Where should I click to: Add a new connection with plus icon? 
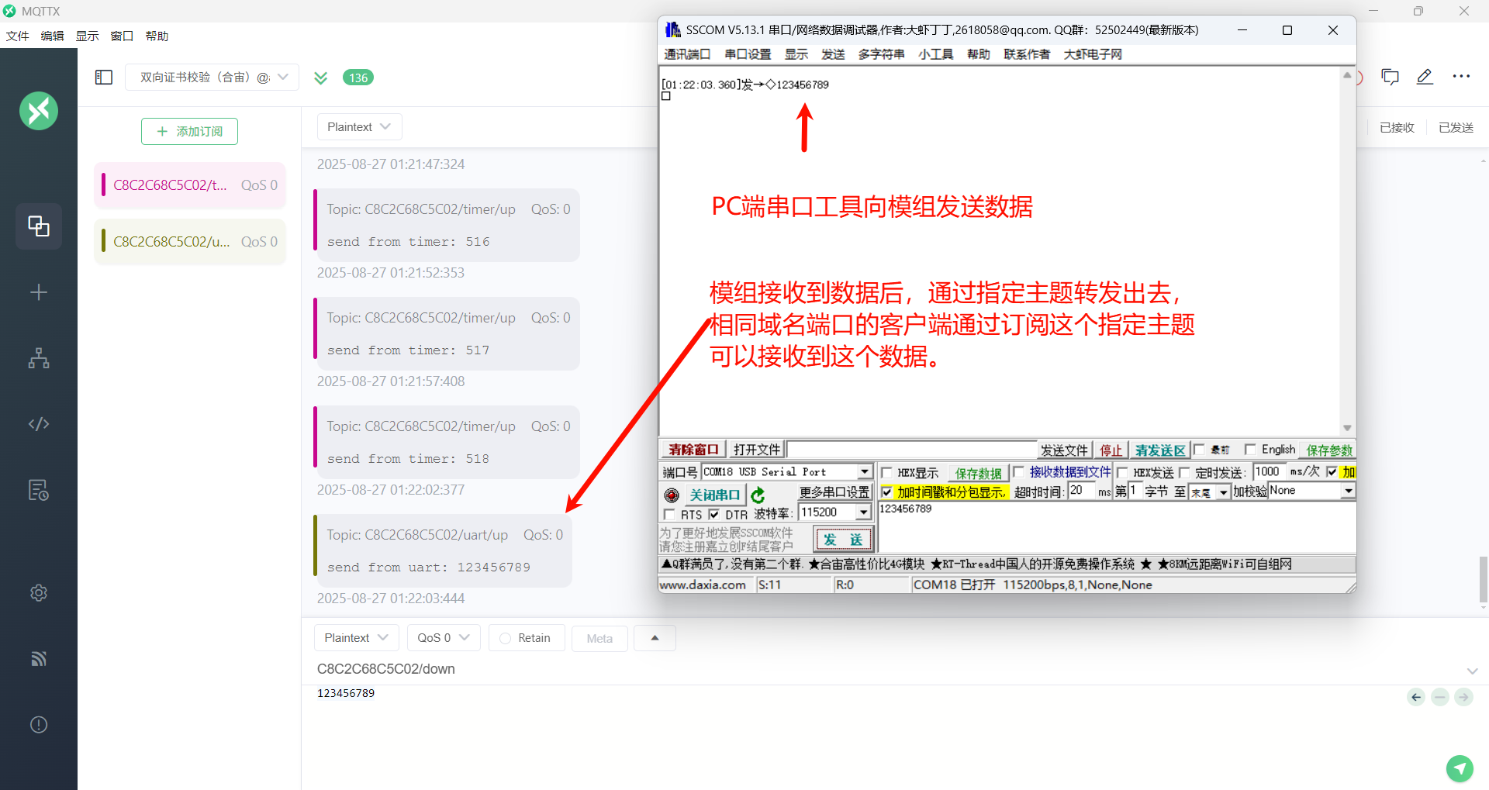point(39,292)
